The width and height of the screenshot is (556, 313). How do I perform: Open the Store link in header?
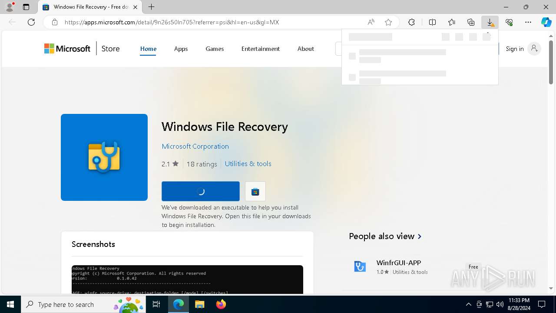pyautogui.click(x=110, y=49)
